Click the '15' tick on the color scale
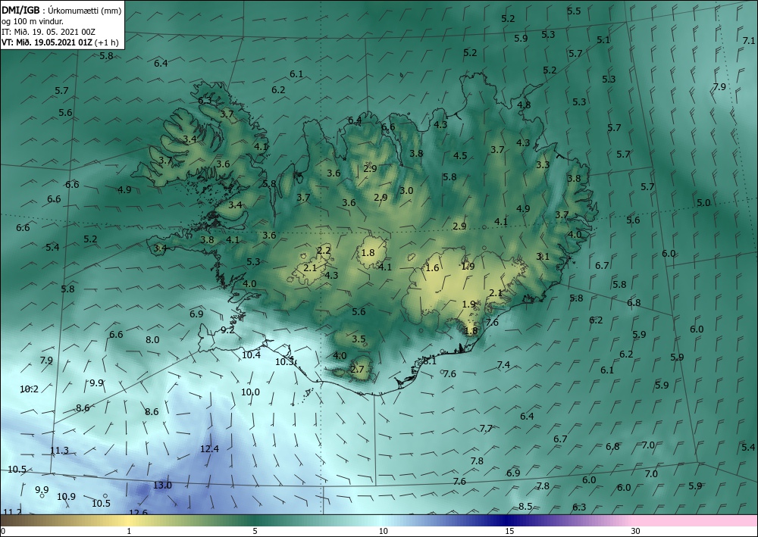Viewport: 758px width, 537px height. (509, 531)
